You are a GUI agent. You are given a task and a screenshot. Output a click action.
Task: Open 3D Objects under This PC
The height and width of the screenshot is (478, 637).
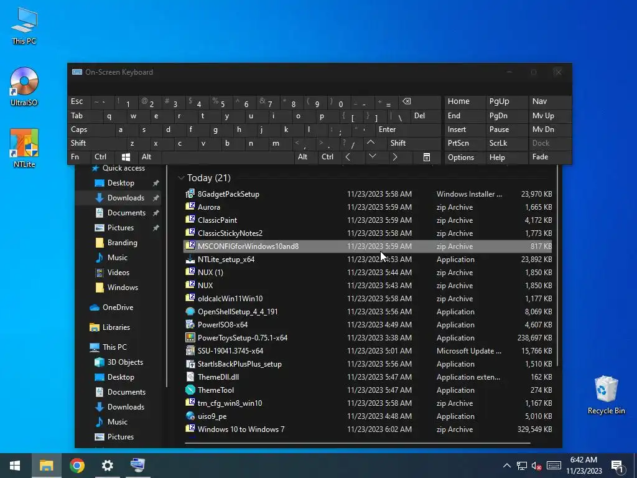124,362
